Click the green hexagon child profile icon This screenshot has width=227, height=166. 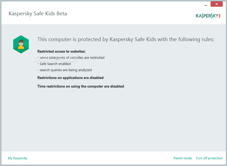[x=21, y=44]
